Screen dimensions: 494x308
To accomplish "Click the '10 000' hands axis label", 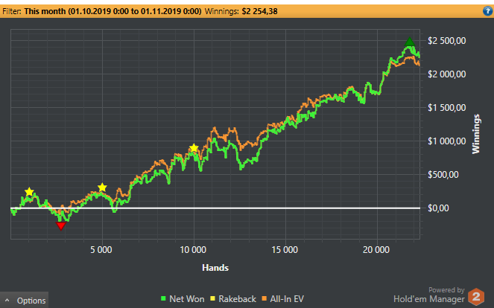I will (x=193, y=250).
